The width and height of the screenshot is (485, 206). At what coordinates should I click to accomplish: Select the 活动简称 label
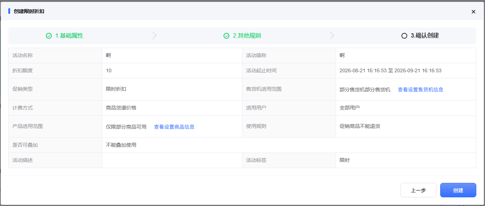coord(256,56)
